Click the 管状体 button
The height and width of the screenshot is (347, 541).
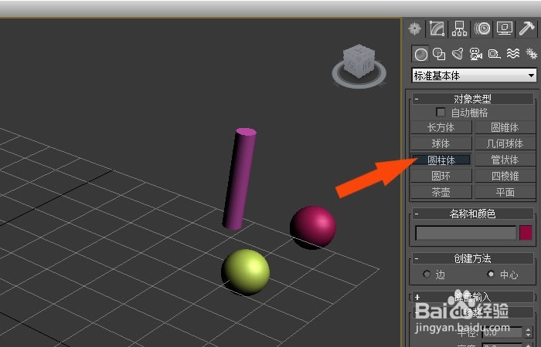pyautogui.click(x=505, y=160)
